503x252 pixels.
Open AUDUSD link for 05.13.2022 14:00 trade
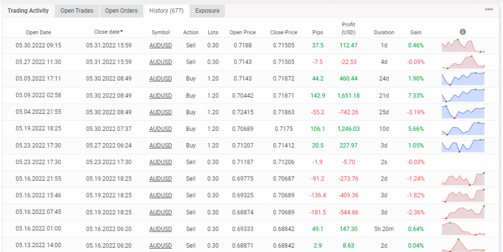click(x=161, y=246)
